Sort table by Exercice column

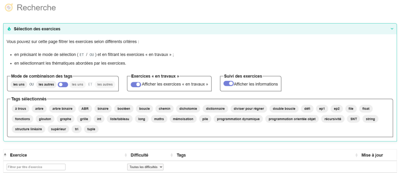(x=18, y=155)
